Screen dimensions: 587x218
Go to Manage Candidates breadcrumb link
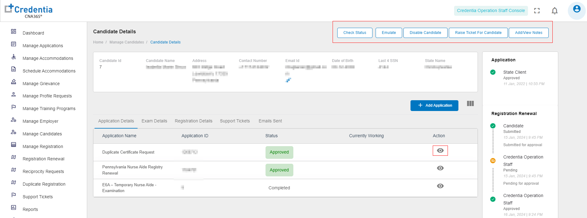tap(127, 42)
